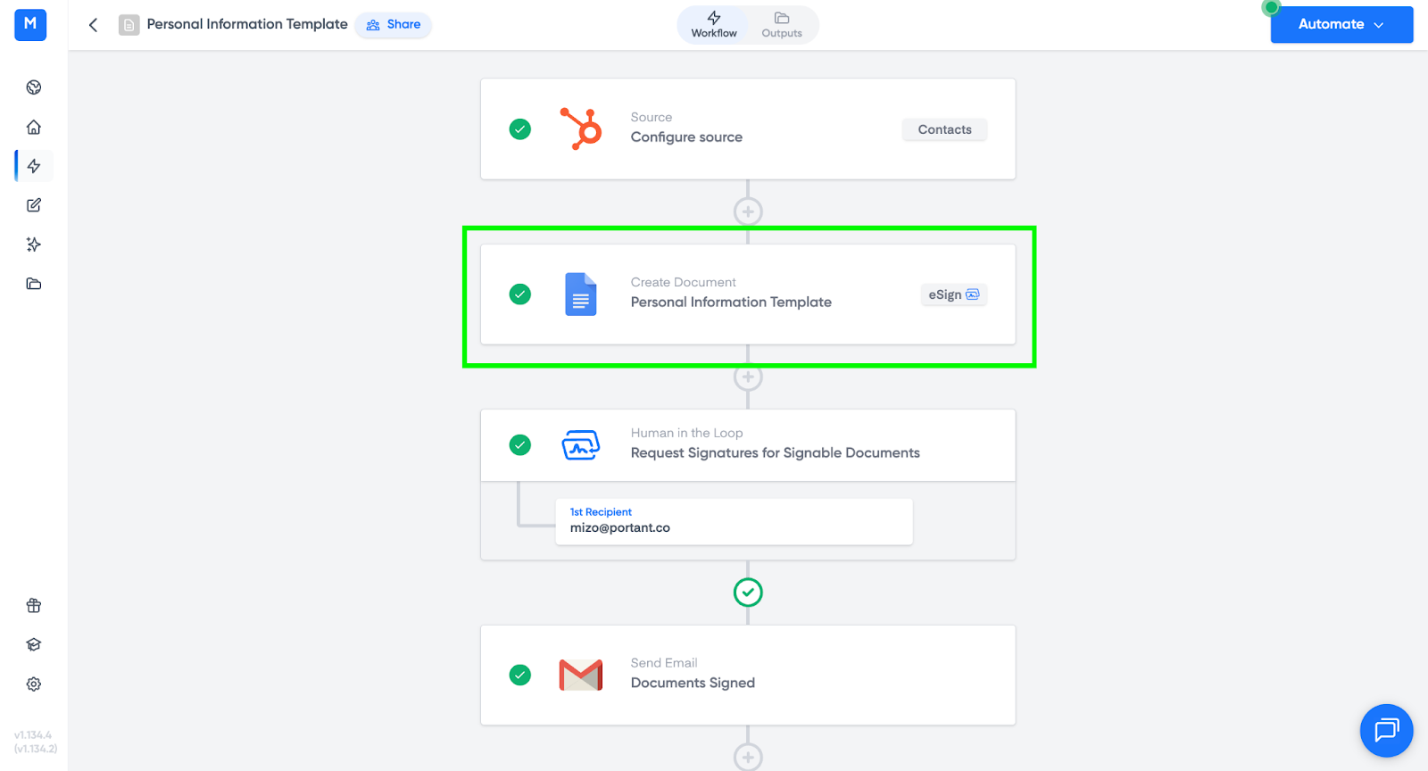Viewport: 1428px width, 771px height.
Task: Click green checkmark on Configure source step
Action: [x=519, y=129]
